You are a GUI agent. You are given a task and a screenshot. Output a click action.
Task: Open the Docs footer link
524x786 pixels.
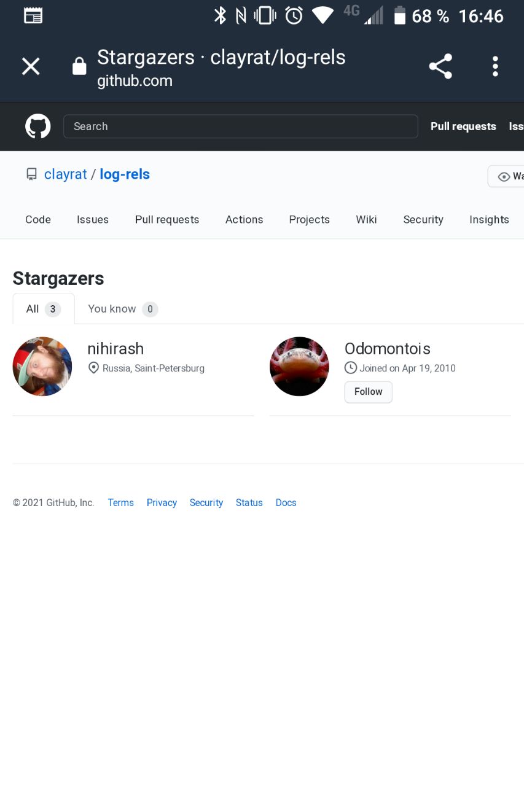point(286,503)
